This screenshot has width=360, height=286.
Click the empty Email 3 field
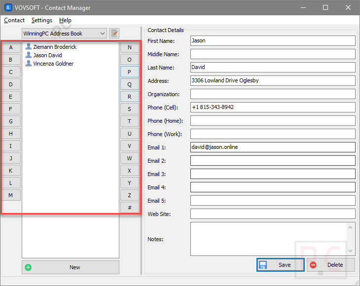point(273,174)
